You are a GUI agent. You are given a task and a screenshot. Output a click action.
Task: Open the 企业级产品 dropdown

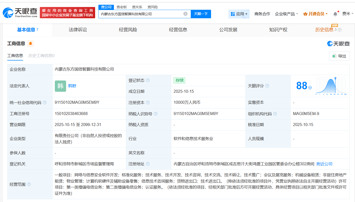click(286, 14)
